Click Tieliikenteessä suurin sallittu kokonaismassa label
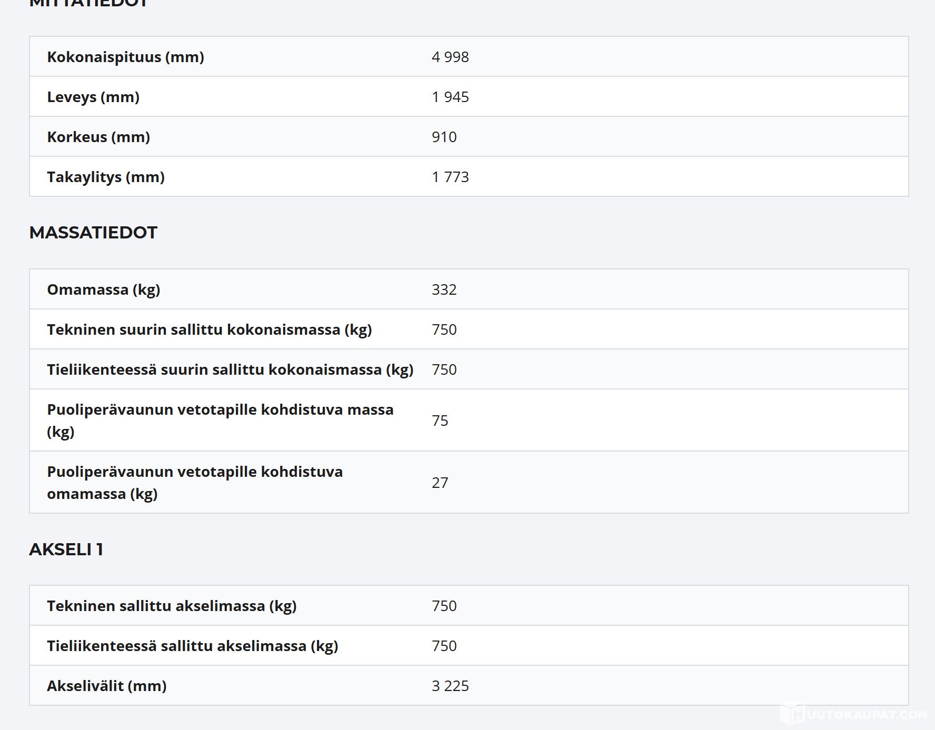The width and height of the screenshot is (935, 730). 230,369
